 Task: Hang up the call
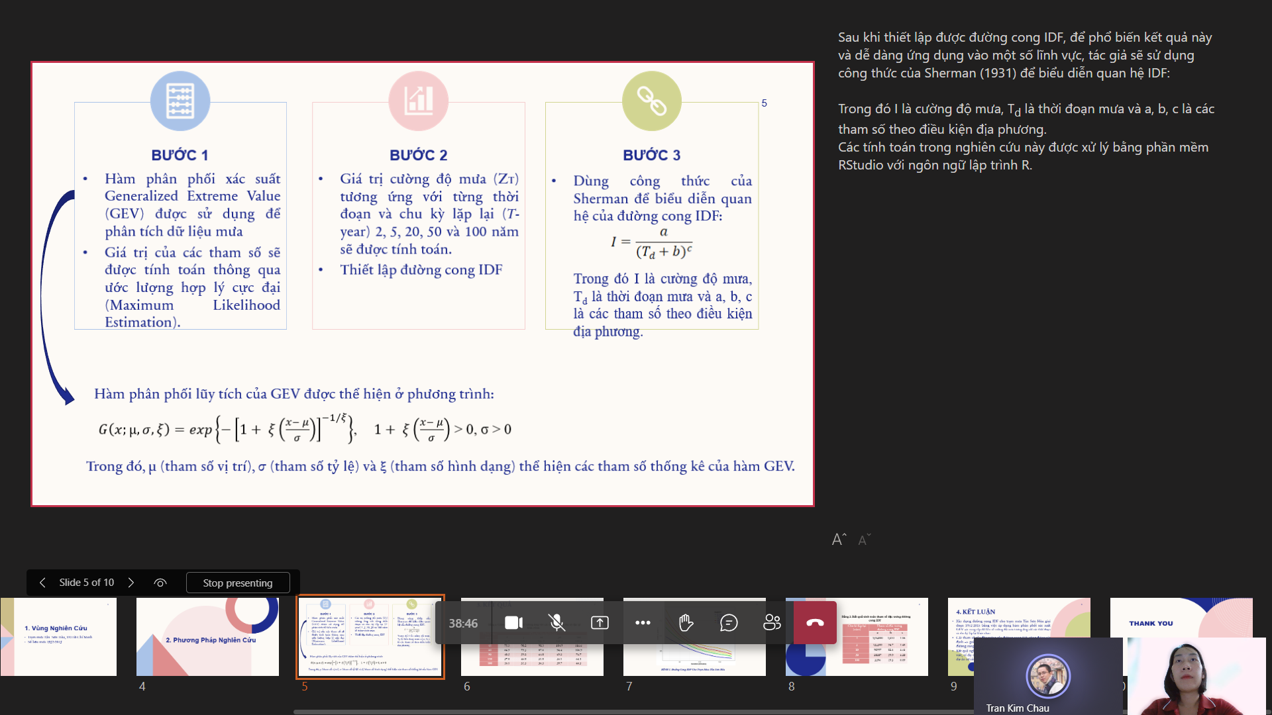(x=815, y=623)
